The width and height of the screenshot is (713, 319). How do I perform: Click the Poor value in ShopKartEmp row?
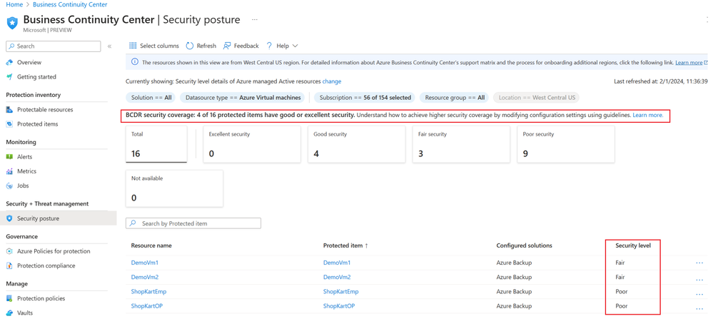[x=622, y=292]
